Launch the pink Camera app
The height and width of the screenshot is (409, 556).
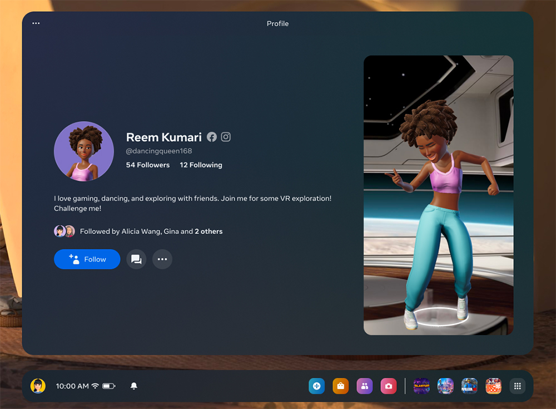click(388, 386)
